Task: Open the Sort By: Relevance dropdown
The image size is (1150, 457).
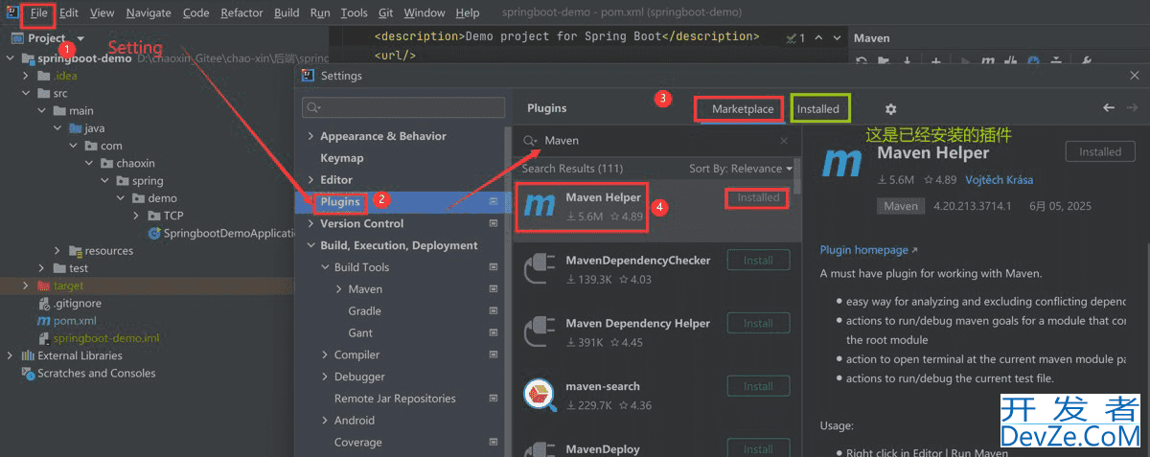Action: [741, 169]
